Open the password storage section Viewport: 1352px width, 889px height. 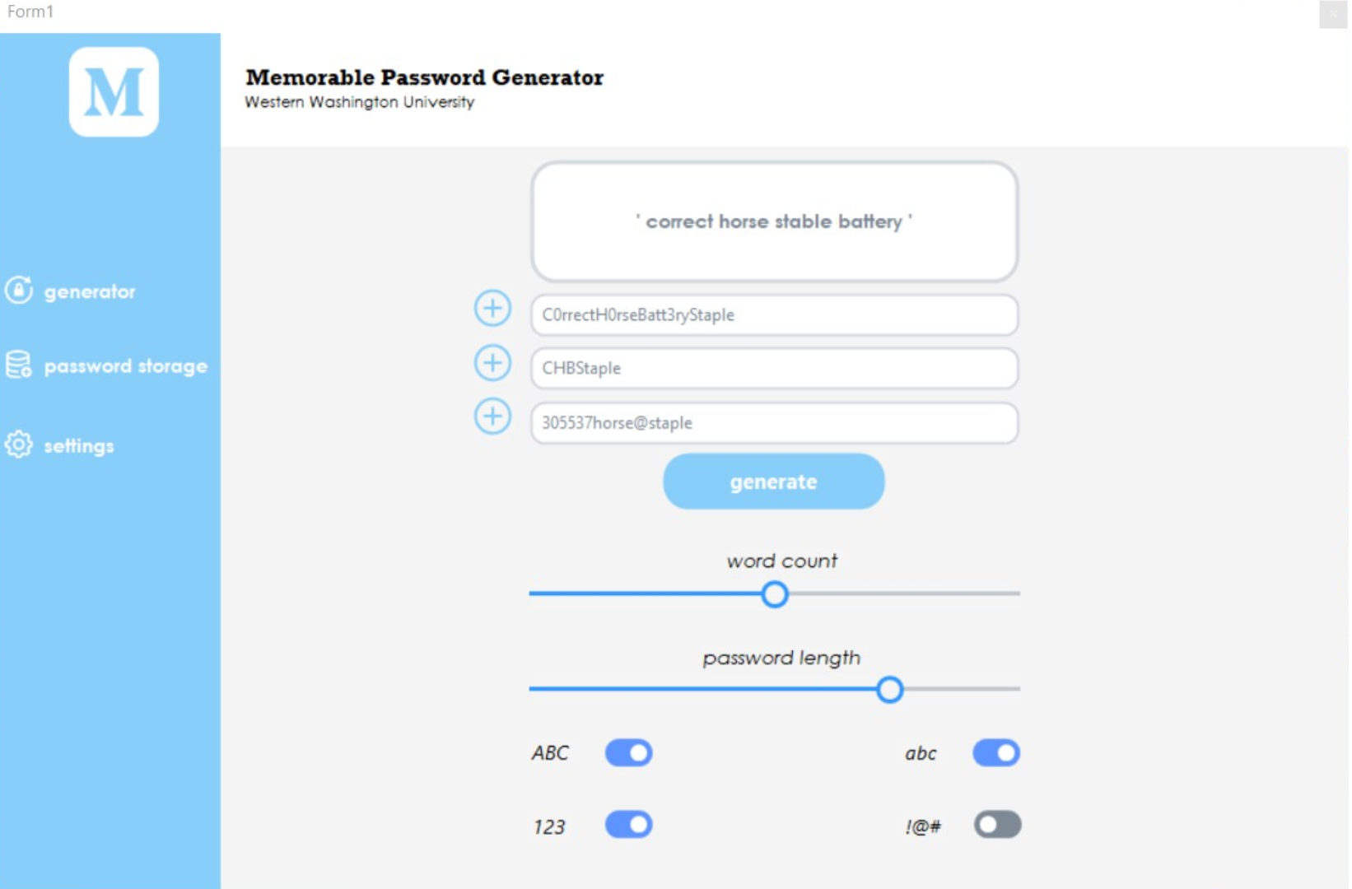click(x=125, y=366)
